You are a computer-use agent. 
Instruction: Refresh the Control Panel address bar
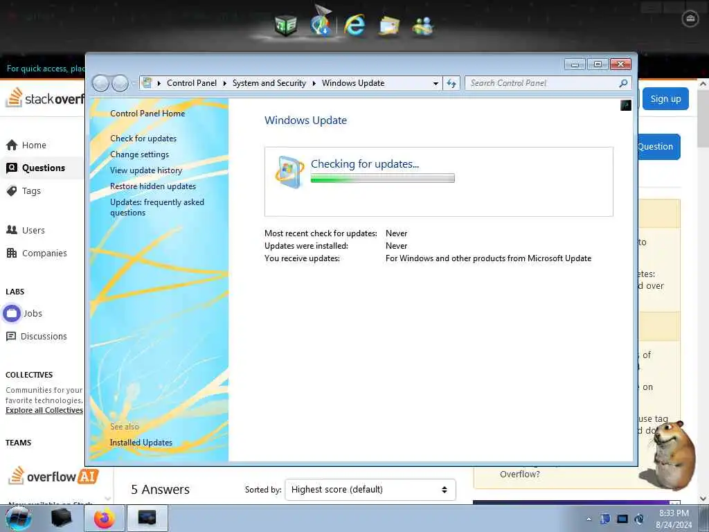[451, 83]
